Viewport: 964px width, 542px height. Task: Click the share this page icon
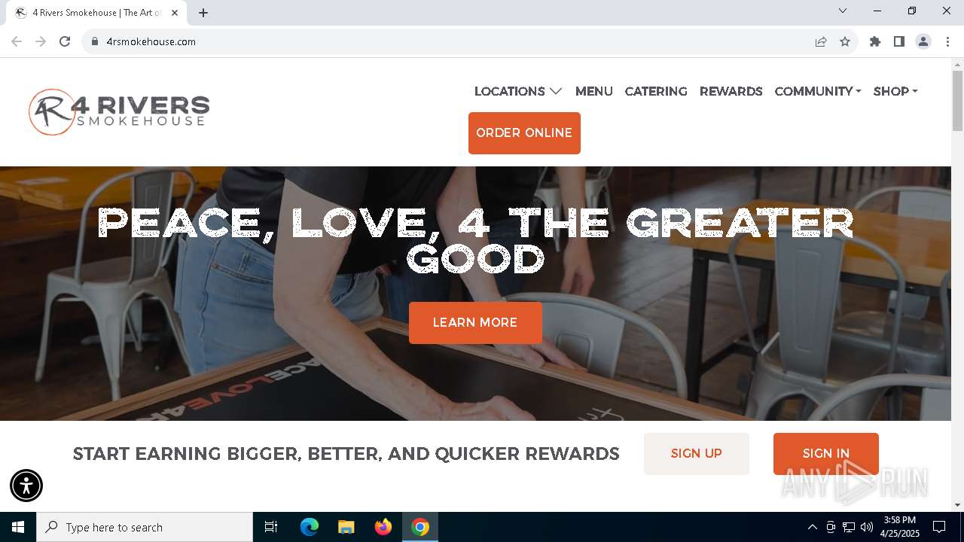821,41
